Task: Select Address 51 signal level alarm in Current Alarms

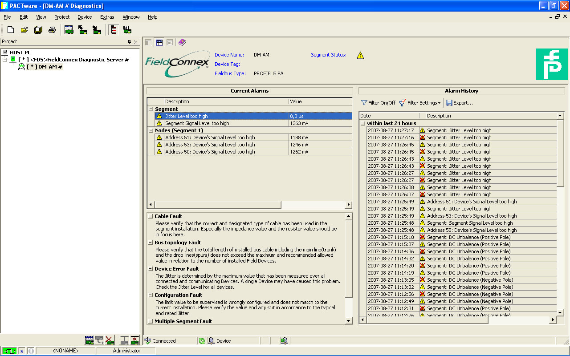Action: 253,138
